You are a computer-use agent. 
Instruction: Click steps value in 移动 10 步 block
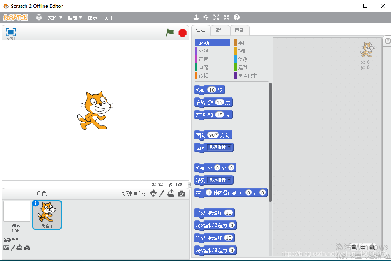212,90
